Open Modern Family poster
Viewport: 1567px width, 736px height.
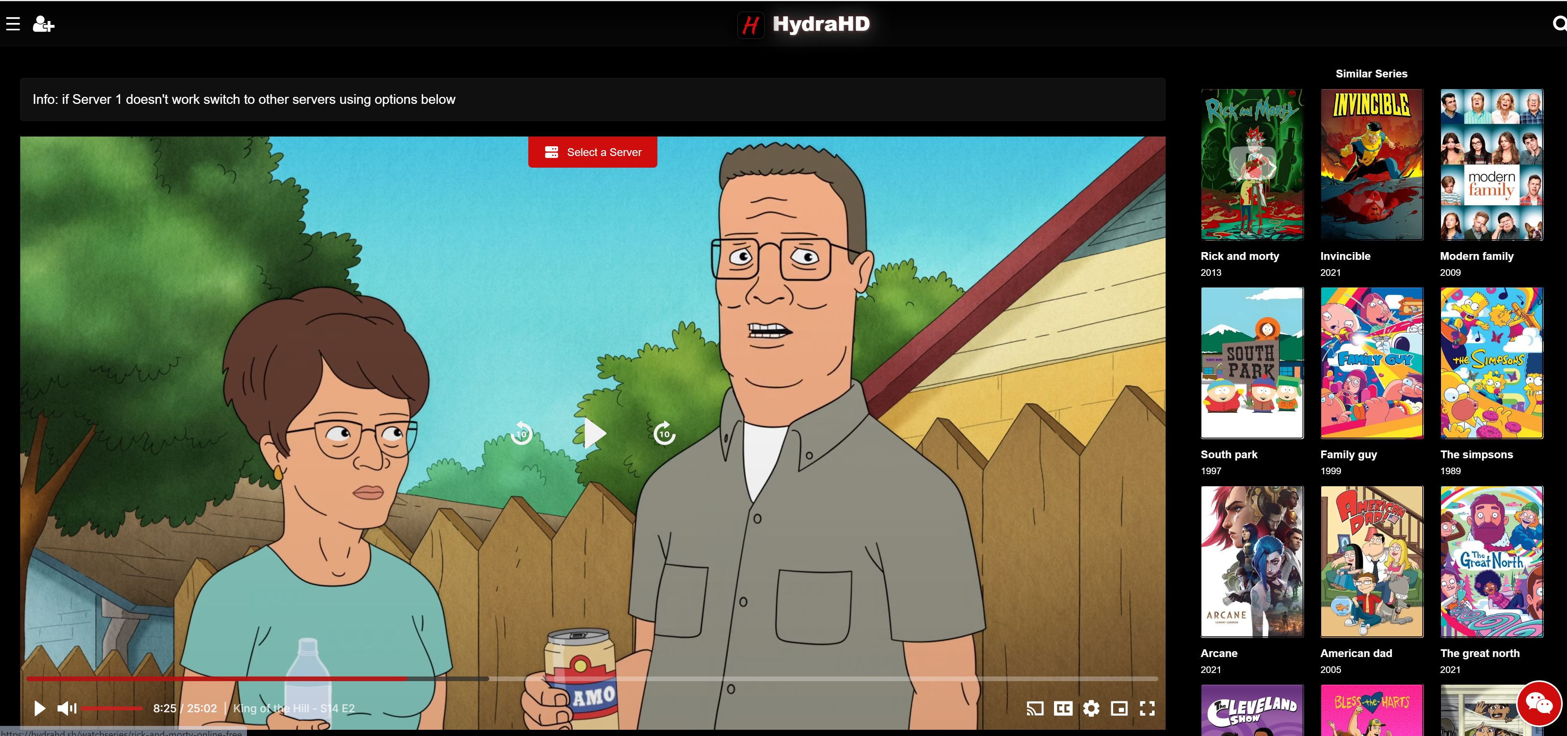1492,164
